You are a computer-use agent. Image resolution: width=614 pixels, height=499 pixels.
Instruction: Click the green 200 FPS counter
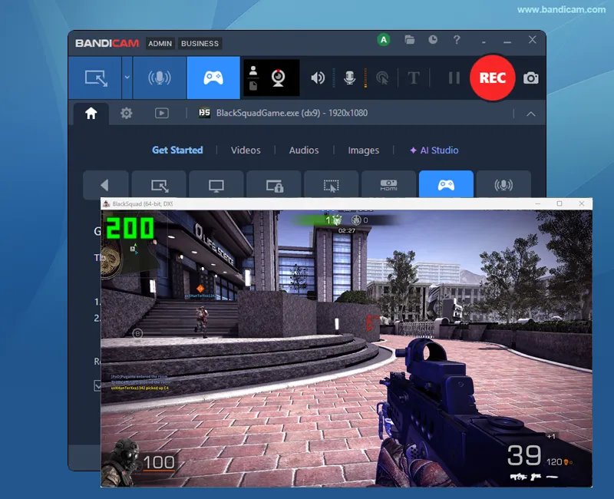[x=130, y=228]
